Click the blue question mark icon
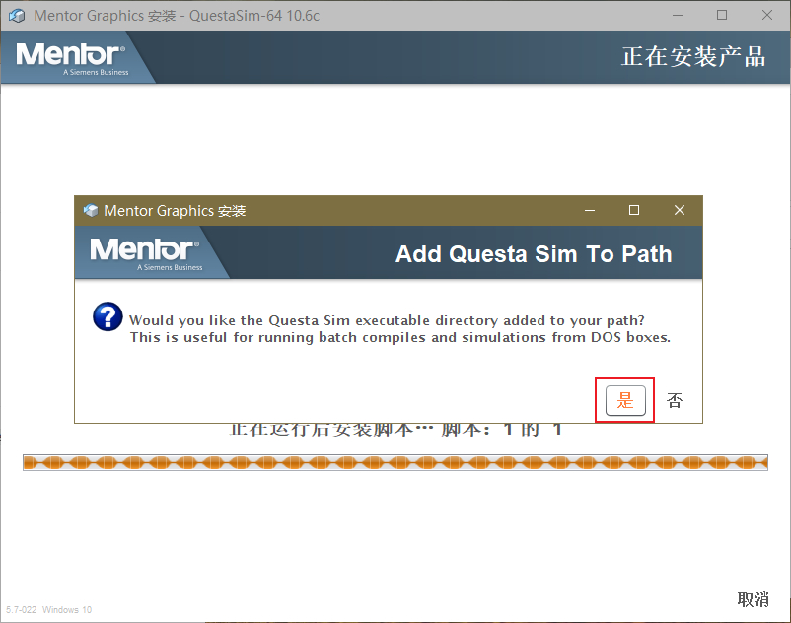This screenshot has width=791, height=623. click(108, 316)
